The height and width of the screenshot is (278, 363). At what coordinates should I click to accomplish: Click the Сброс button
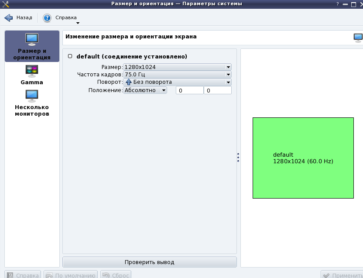(x=116, y=275)
